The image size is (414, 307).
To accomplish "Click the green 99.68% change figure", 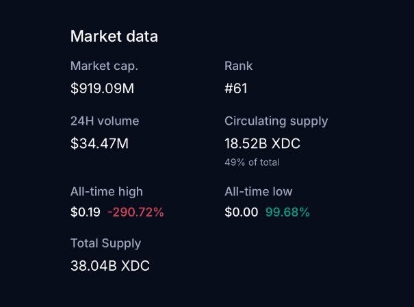I will click(x=287, y=212).
